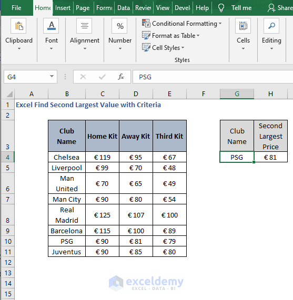Select row 11 header
The height and width of the screenshot is (300, 293).
pyautogui.click(x=7, y=252)
